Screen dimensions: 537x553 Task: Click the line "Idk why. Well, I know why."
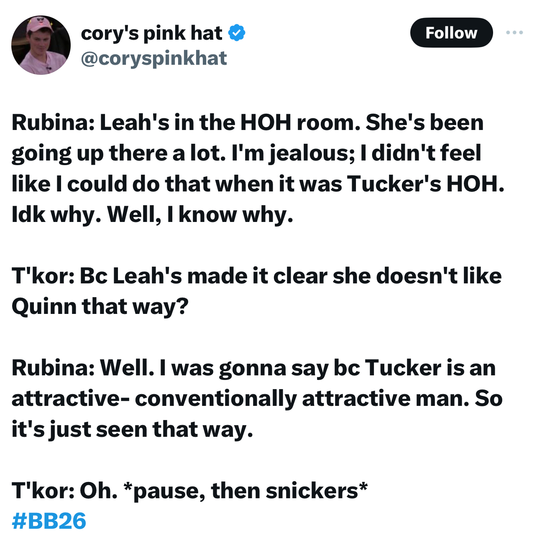point(152,215)
